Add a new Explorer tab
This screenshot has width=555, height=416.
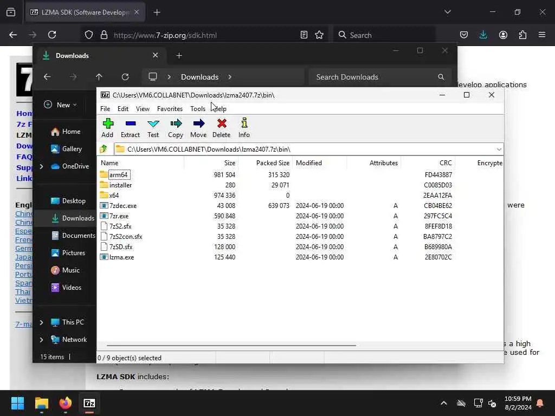[179, 56]
